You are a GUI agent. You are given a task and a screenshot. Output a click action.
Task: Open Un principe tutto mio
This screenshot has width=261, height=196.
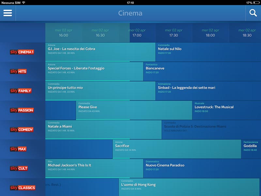pos(100,91)
